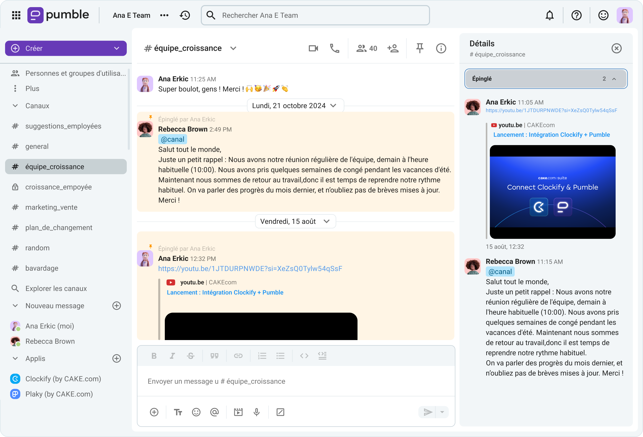Start an audio call from the channel header
The image size is (643, 437).
point(334,48)
